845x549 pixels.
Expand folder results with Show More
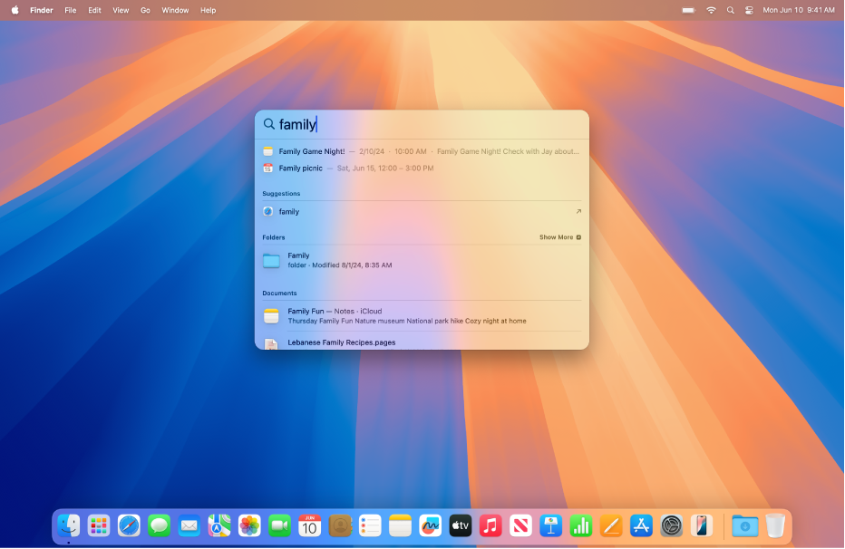coord(556,237)
